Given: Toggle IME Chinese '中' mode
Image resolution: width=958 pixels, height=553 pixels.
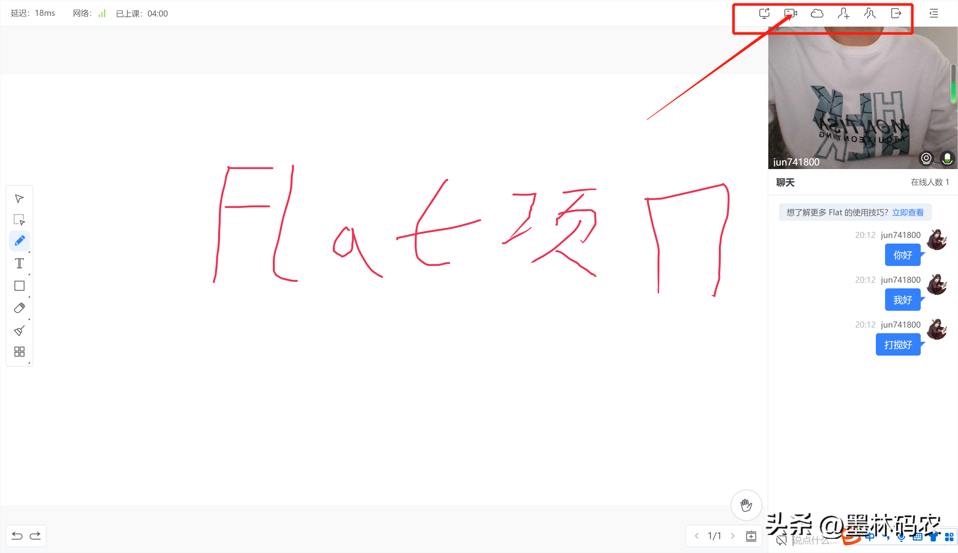Looking at the screenshot, I should pyautogui.click(x=869, y=537).
